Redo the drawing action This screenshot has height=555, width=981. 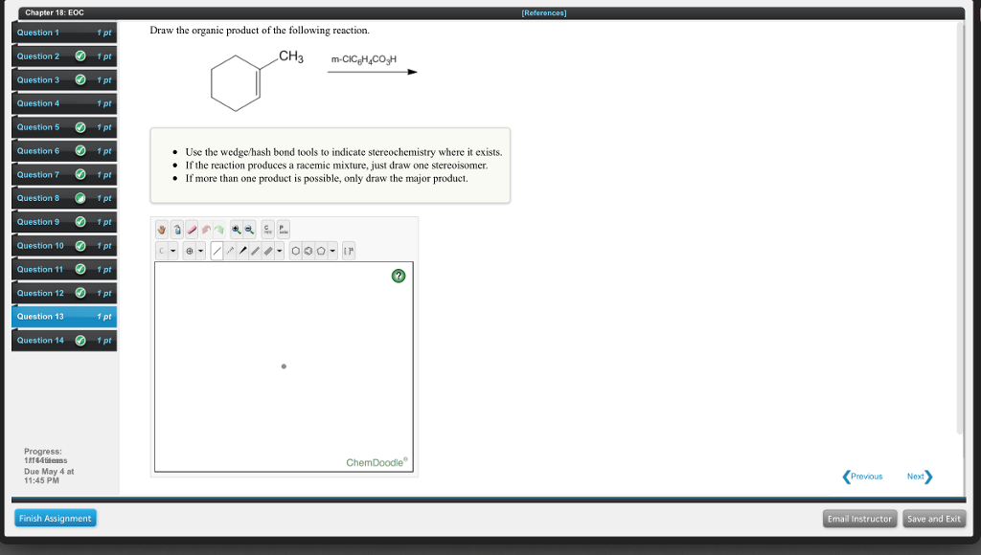click(x=218, y=229)
